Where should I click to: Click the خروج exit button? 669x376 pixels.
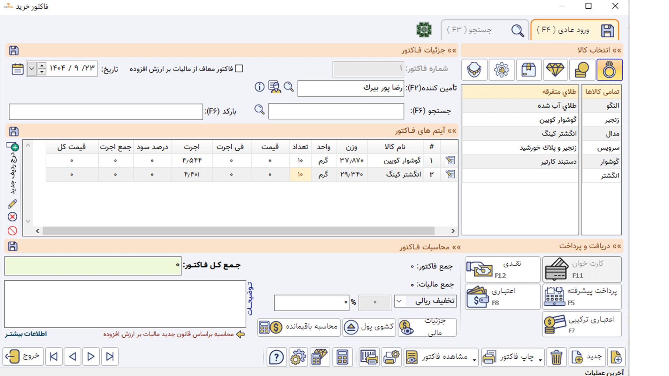coord(23,357)
